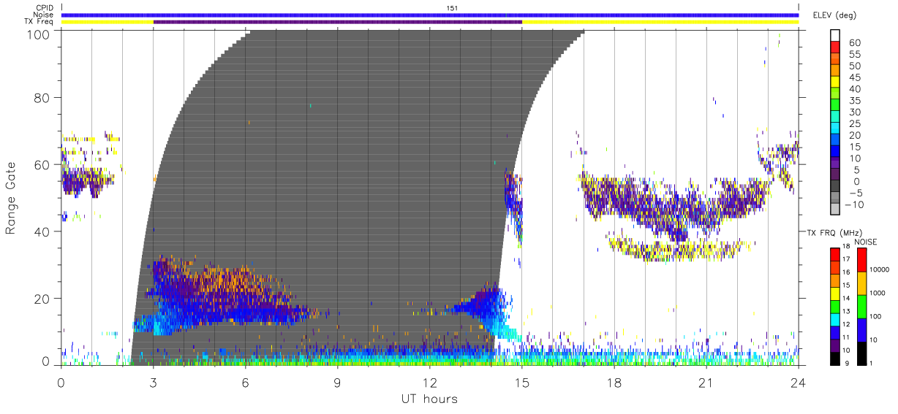Image resolution: width=898 pixels, height=414 pixels.
Task: Click the ELEV colorbar label 45
Action: (855, 77)
